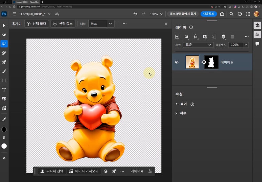Open the search magnifier

[231, 14]
